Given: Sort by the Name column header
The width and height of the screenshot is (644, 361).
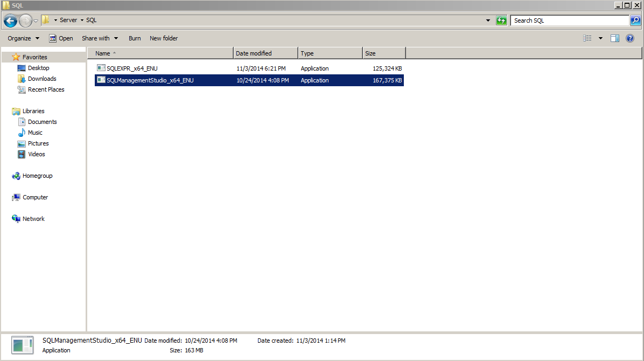Looking at the screenshot, I should [x=160, y=53].
